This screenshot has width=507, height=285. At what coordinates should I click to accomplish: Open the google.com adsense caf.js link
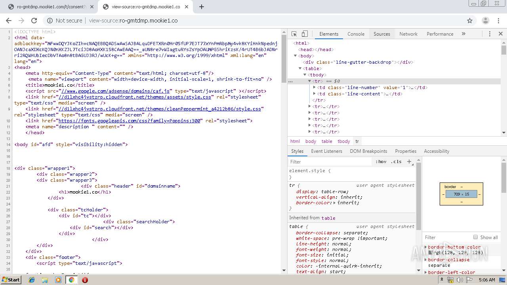click(x=115, y=91)
